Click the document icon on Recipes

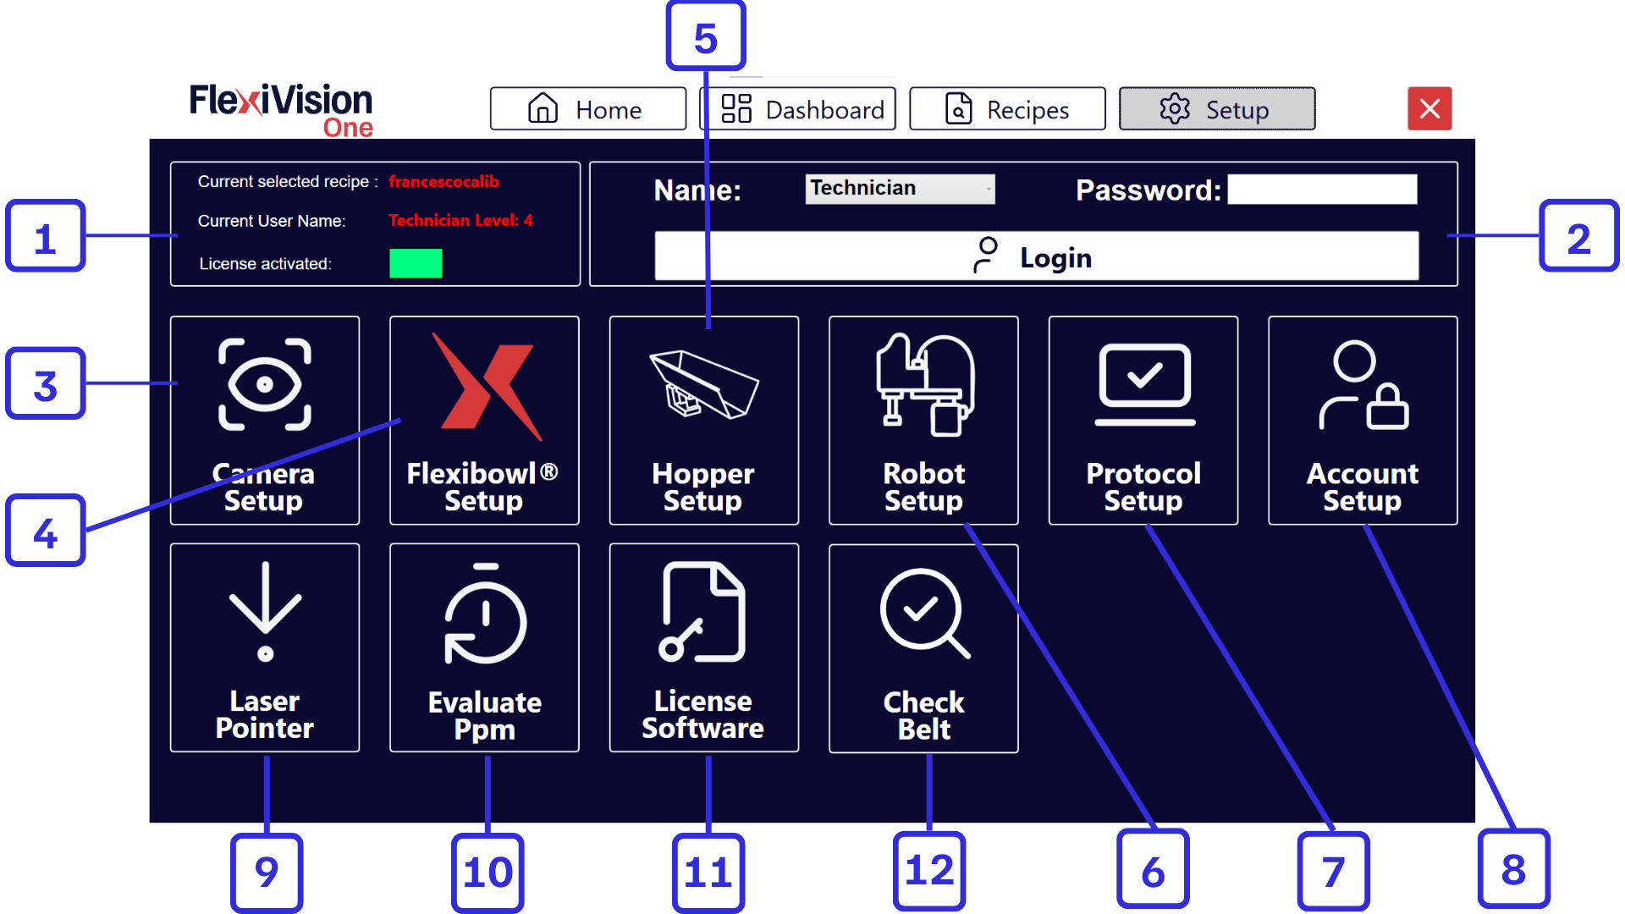[x=958, y=108]
